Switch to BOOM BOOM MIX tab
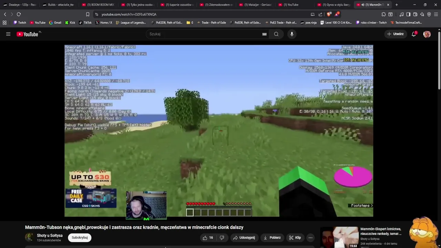 click(x=98, y=5)
